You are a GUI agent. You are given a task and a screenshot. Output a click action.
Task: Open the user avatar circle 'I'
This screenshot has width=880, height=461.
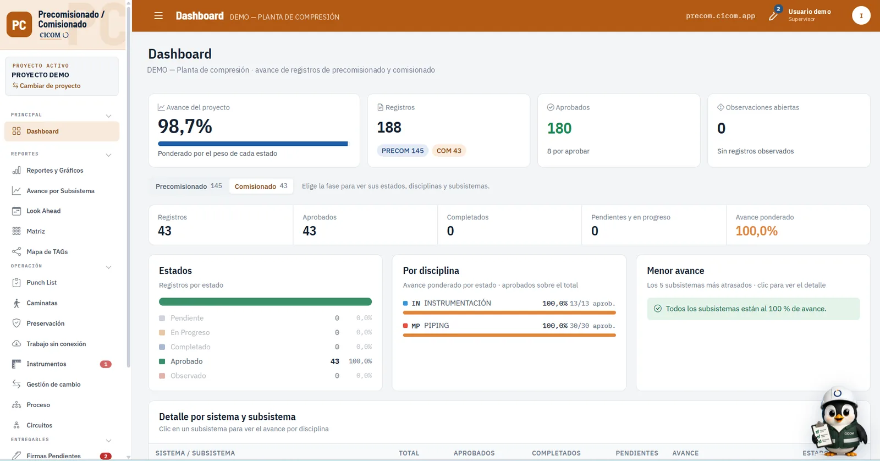[x=861, y=15]
